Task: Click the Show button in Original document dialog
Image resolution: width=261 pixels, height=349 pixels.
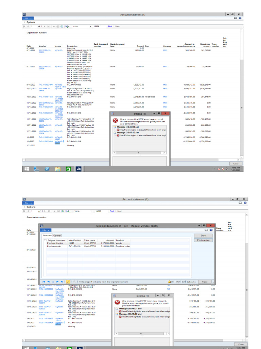Action: [x=203, y=236]
